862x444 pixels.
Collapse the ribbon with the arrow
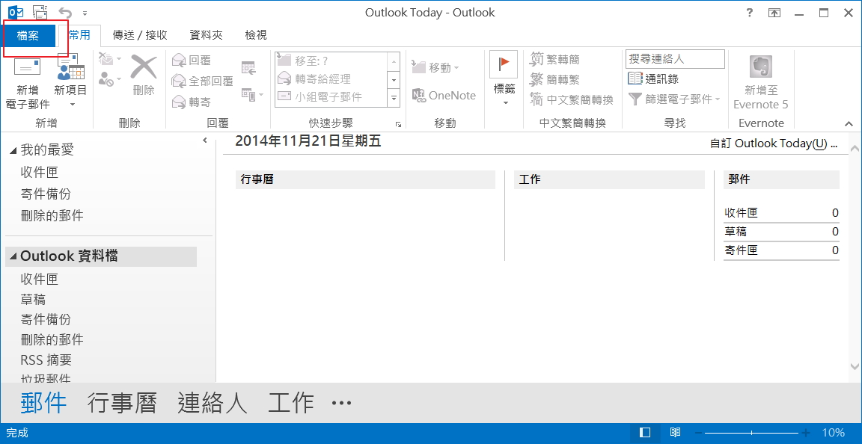click(x=849, y=123)
